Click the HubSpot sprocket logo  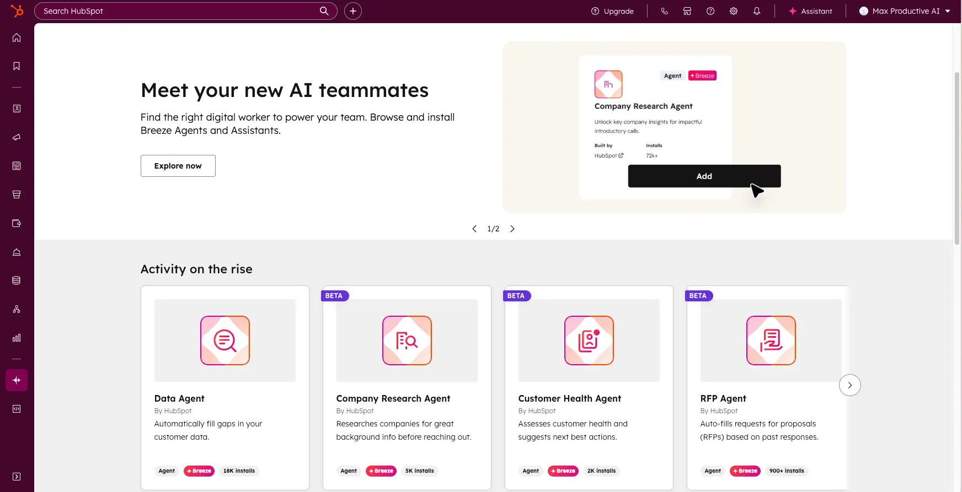point(17,10)
